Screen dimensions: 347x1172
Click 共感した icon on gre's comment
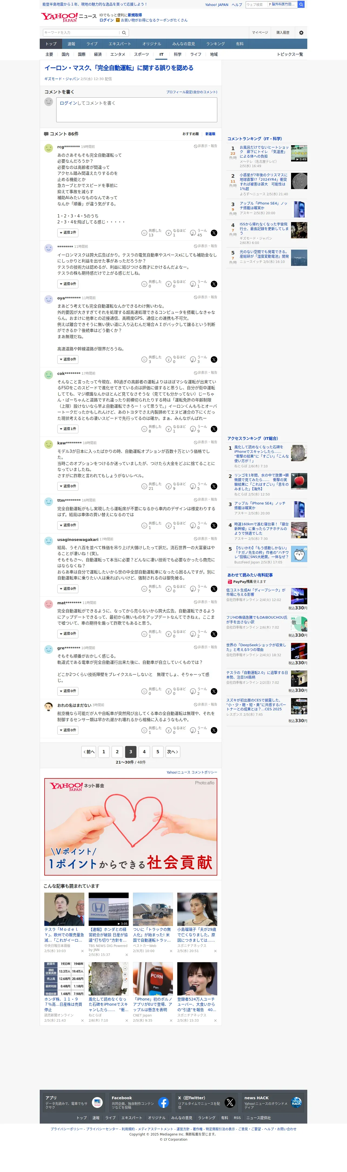coord(144,691)
